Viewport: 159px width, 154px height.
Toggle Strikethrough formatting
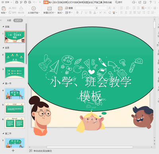coord(90,13)
